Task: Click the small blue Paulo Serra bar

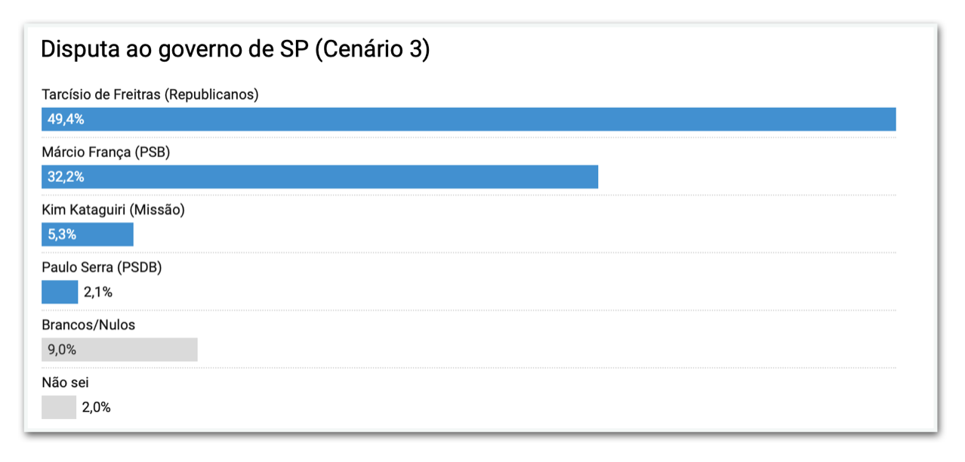Action: pyautogui.click(x=60, y=292)
